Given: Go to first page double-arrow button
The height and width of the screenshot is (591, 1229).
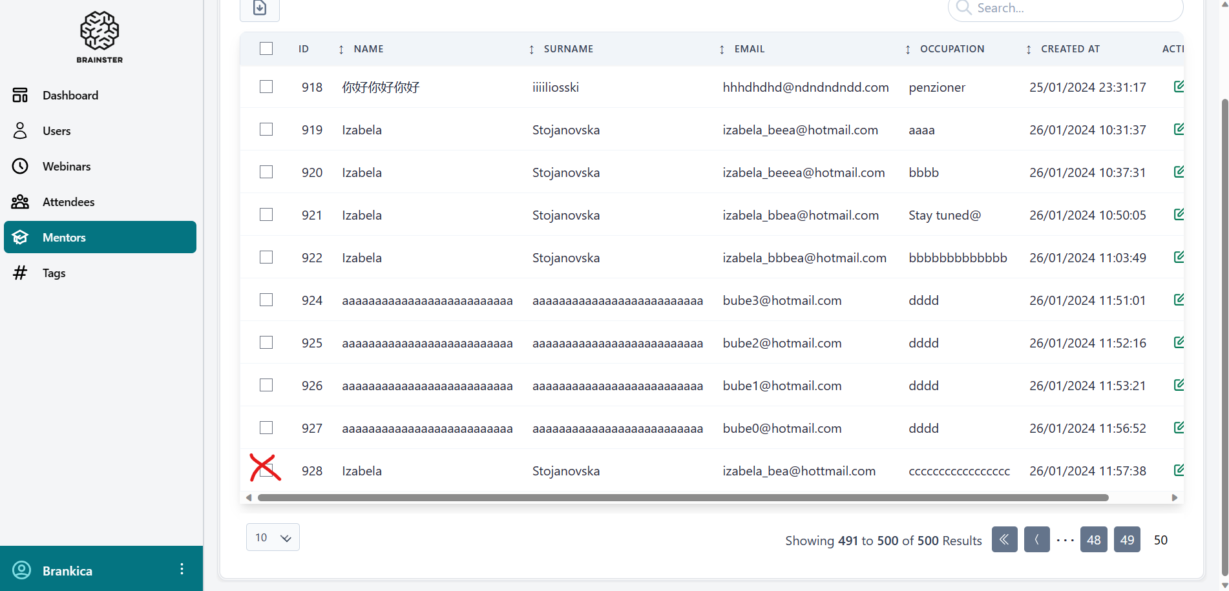Looking at the screenshot, I should click(1004, 539).
